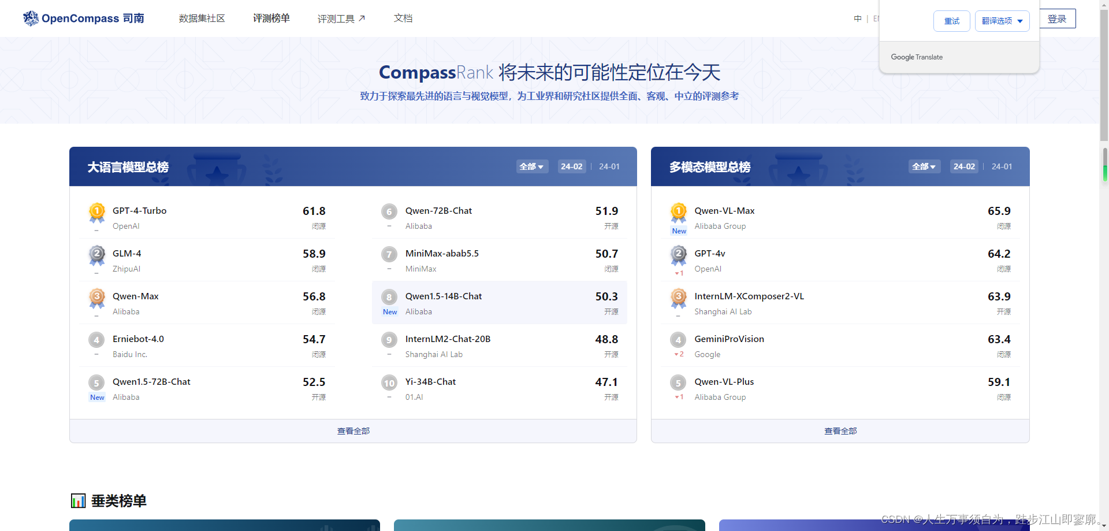The width and height of the screenshot is (1109, 531).
Task: Open the 评测工具 nav item
Action: tap(341, 18)
